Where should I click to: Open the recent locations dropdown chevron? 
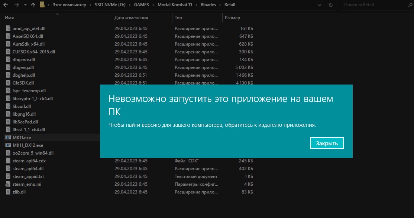click(x=25, y=5)
